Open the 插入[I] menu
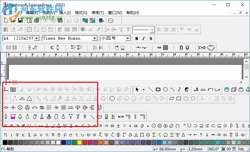The image size is (250, 152). (65, 12)
